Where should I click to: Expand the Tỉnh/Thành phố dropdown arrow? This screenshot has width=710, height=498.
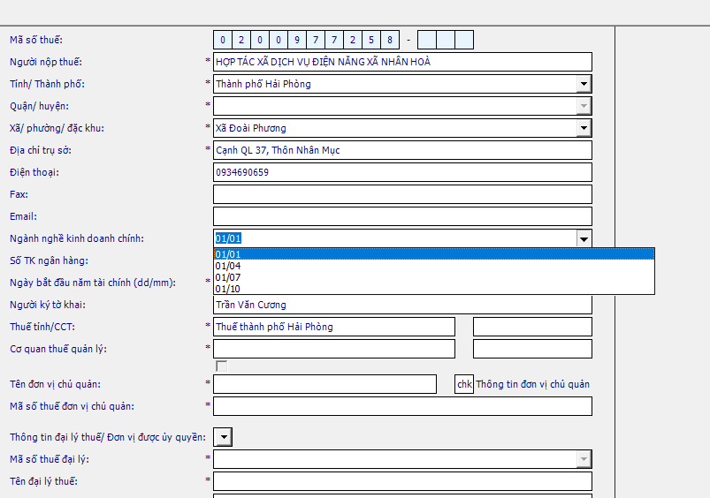583,84
